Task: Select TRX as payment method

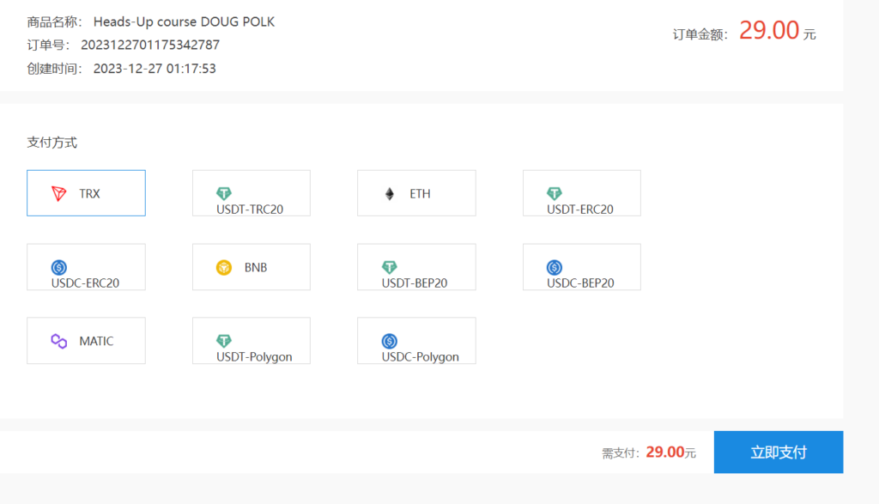Action: (86, 193)
